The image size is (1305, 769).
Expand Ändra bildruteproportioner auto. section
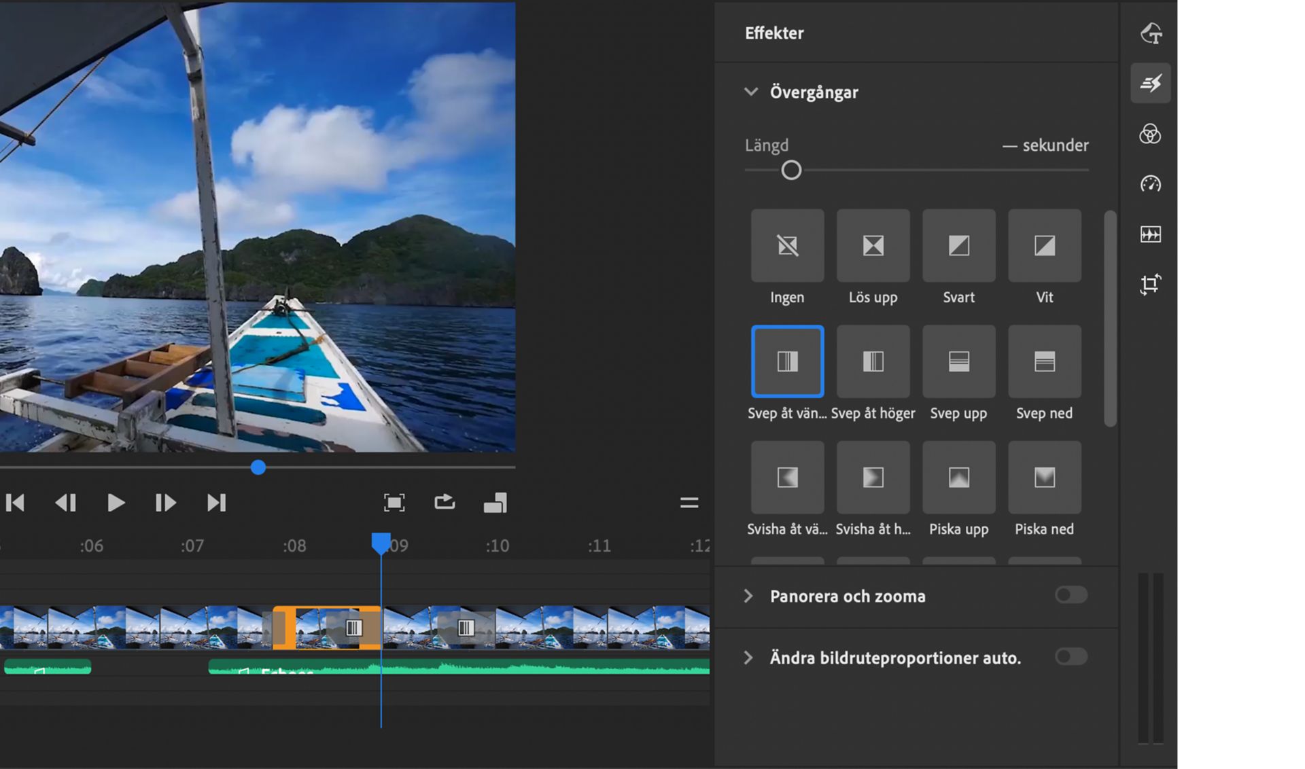click(x=748, y=658)
